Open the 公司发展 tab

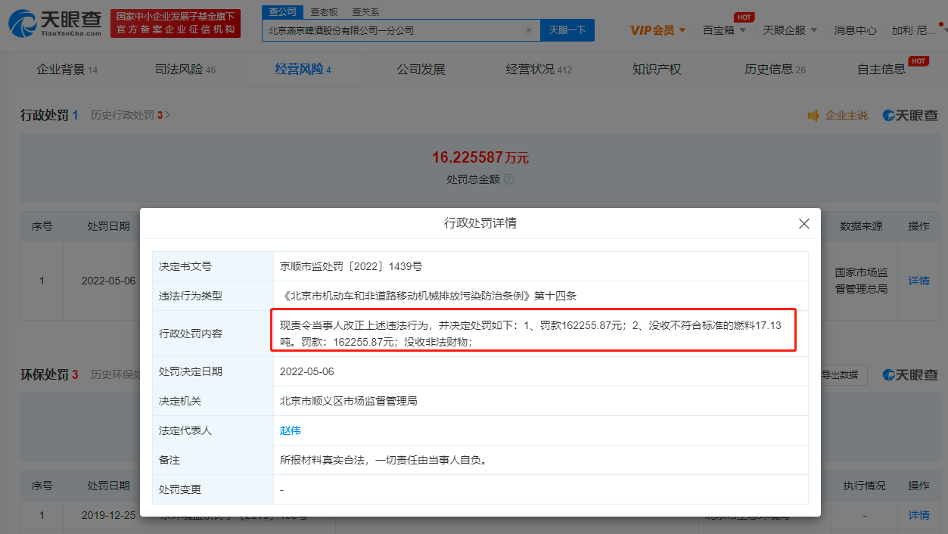[421, 70]
